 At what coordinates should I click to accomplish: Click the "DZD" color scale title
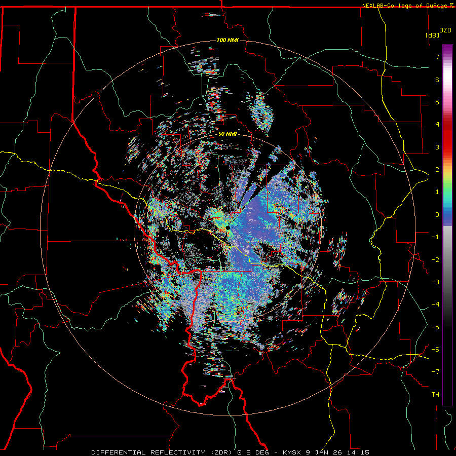[x=445, y=30]
